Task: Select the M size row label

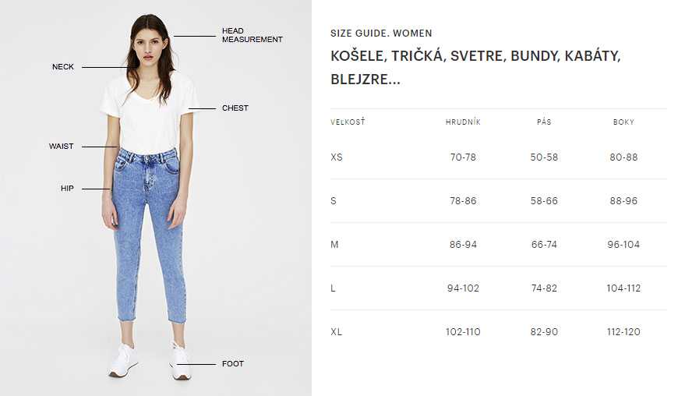Action: click(334, 244)
